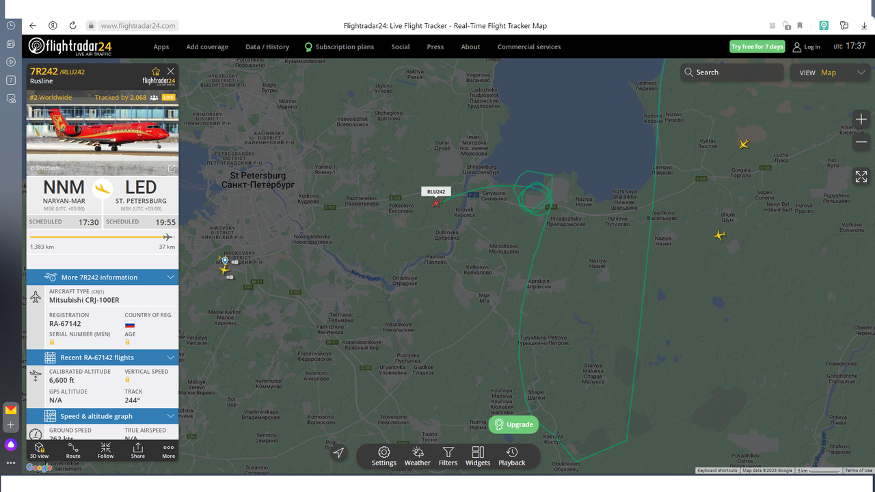
Task: Select the yellow aircraft near Vystav
Action: [x=744, y=143]
